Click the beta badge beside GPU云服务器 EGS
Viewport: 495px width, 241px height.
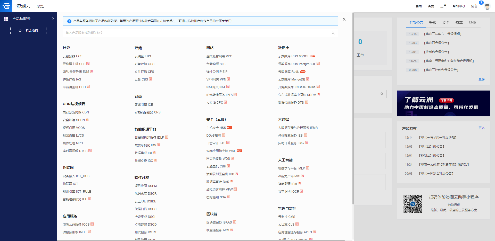92,71
